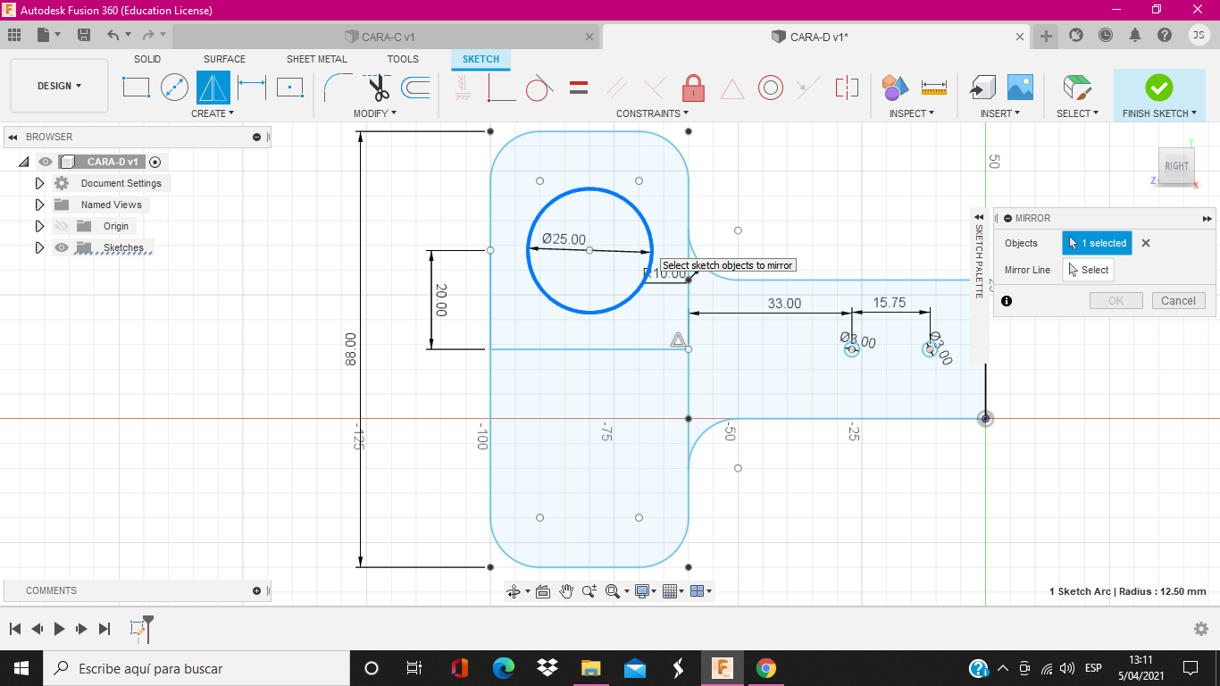Click the Insert Derive icon
Image resolution: width=1220 pixels, height=686 pixels.
point(982,88)
